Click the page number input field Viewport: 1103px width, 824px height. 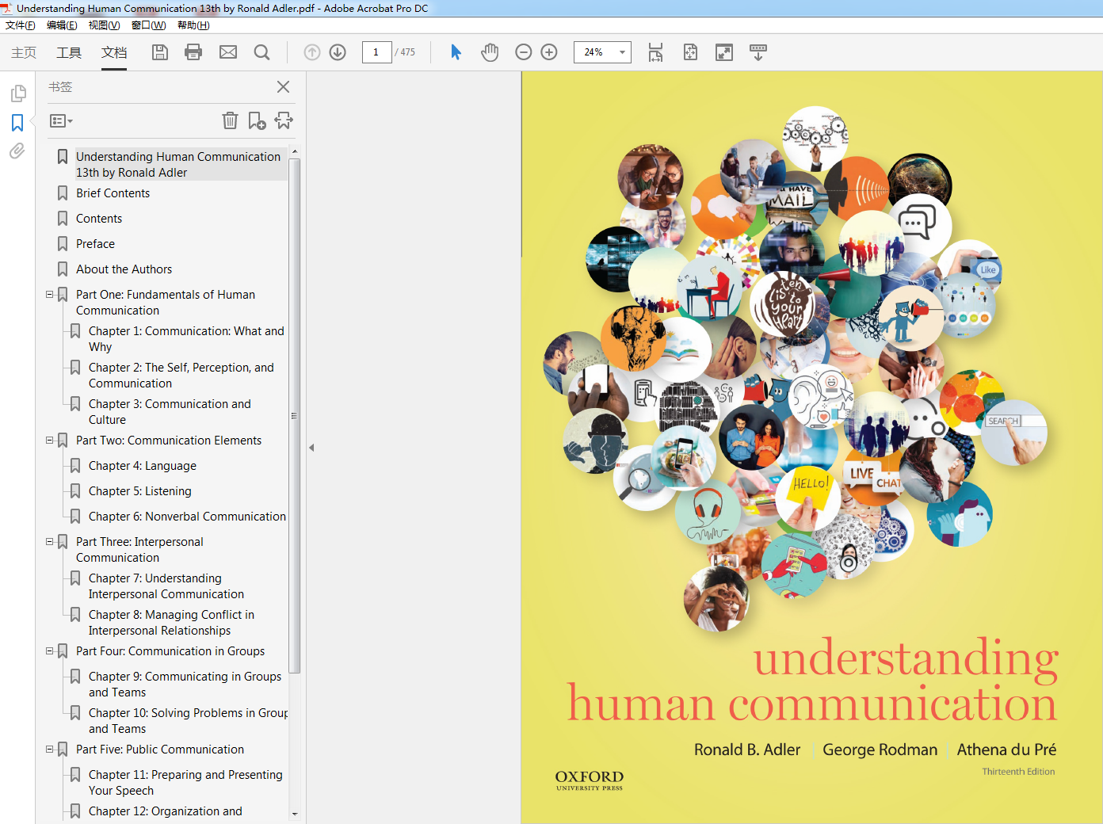[x=376, y=52]
